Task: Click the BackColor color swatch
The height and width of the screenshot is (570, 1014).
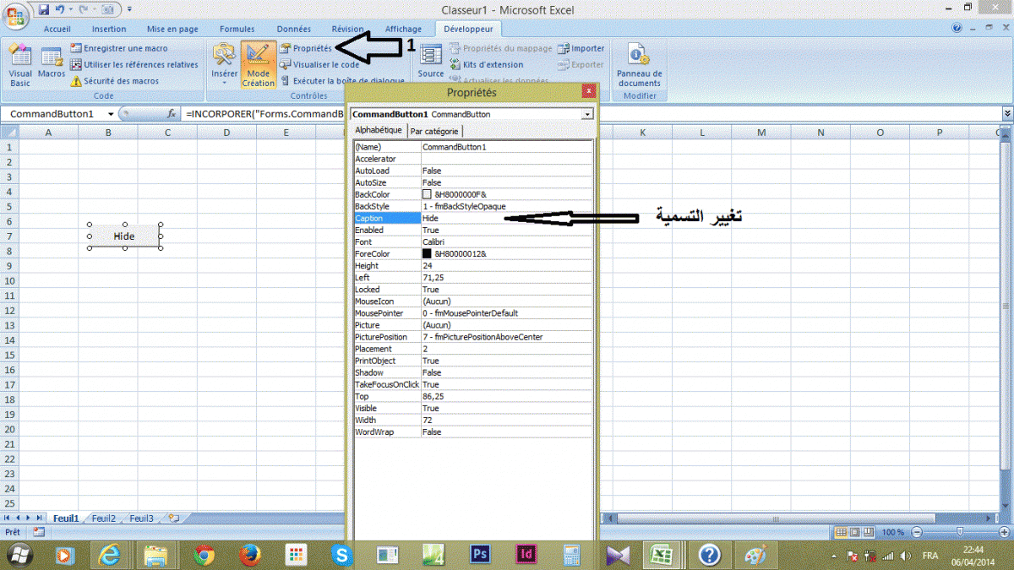Action: 427,194
